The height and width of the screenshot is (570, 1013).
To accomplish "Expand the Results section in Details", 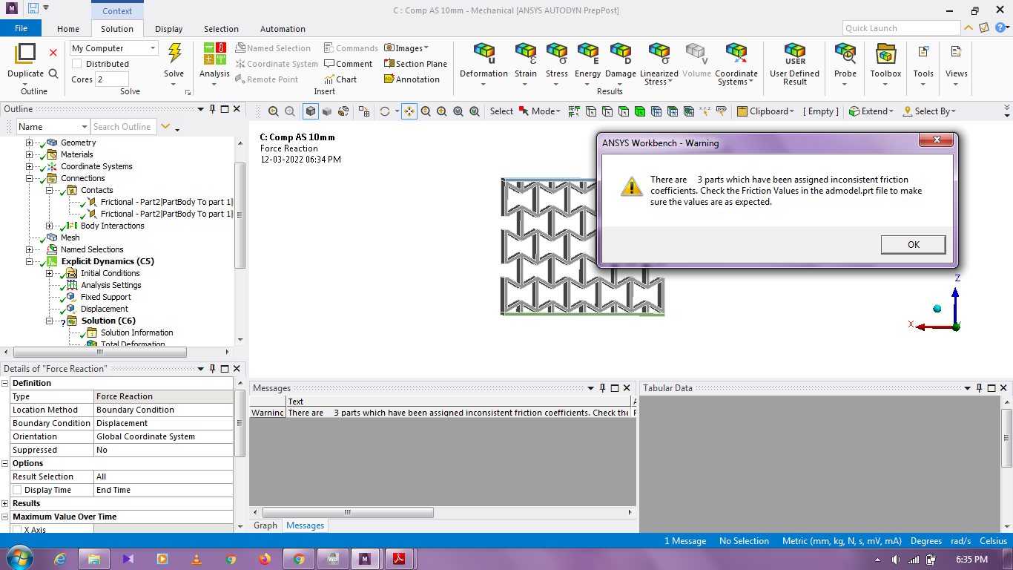I will (x=5, y=503).
